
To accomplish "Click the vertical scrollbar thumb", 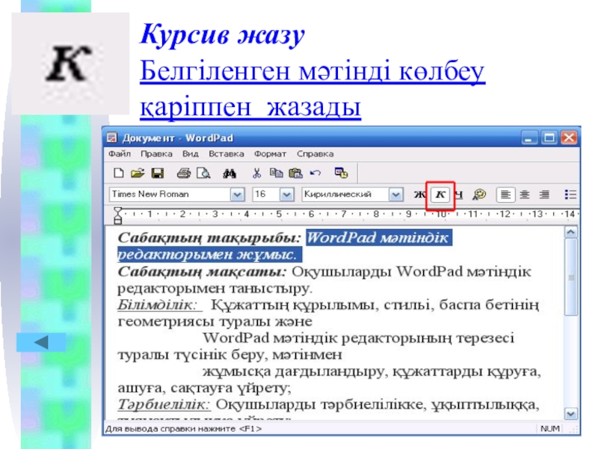I will point(571,277).
